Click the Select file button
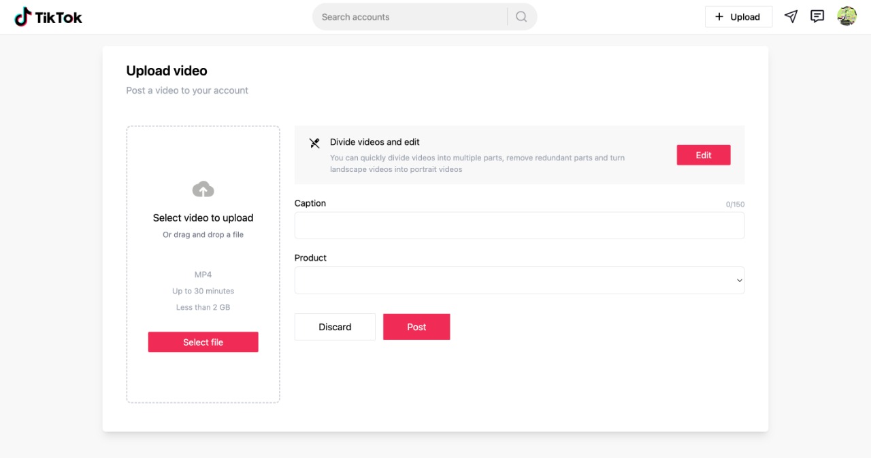Viewport: 871px width, 458px height. [x=203, y=342]
